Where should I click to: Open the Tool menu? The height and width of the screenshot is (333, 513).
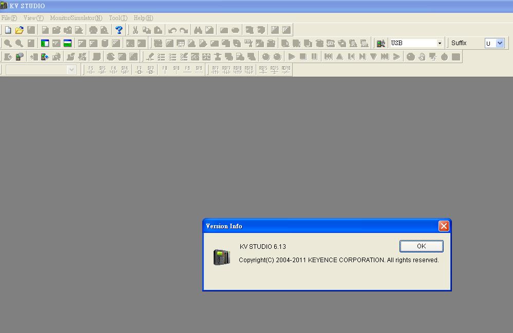tap(118, 18)
